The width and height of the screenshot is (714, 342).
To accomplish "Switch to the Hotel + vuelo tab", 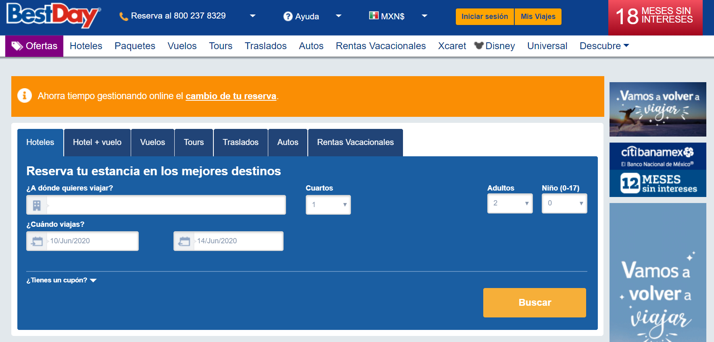I will click(97, 143).
